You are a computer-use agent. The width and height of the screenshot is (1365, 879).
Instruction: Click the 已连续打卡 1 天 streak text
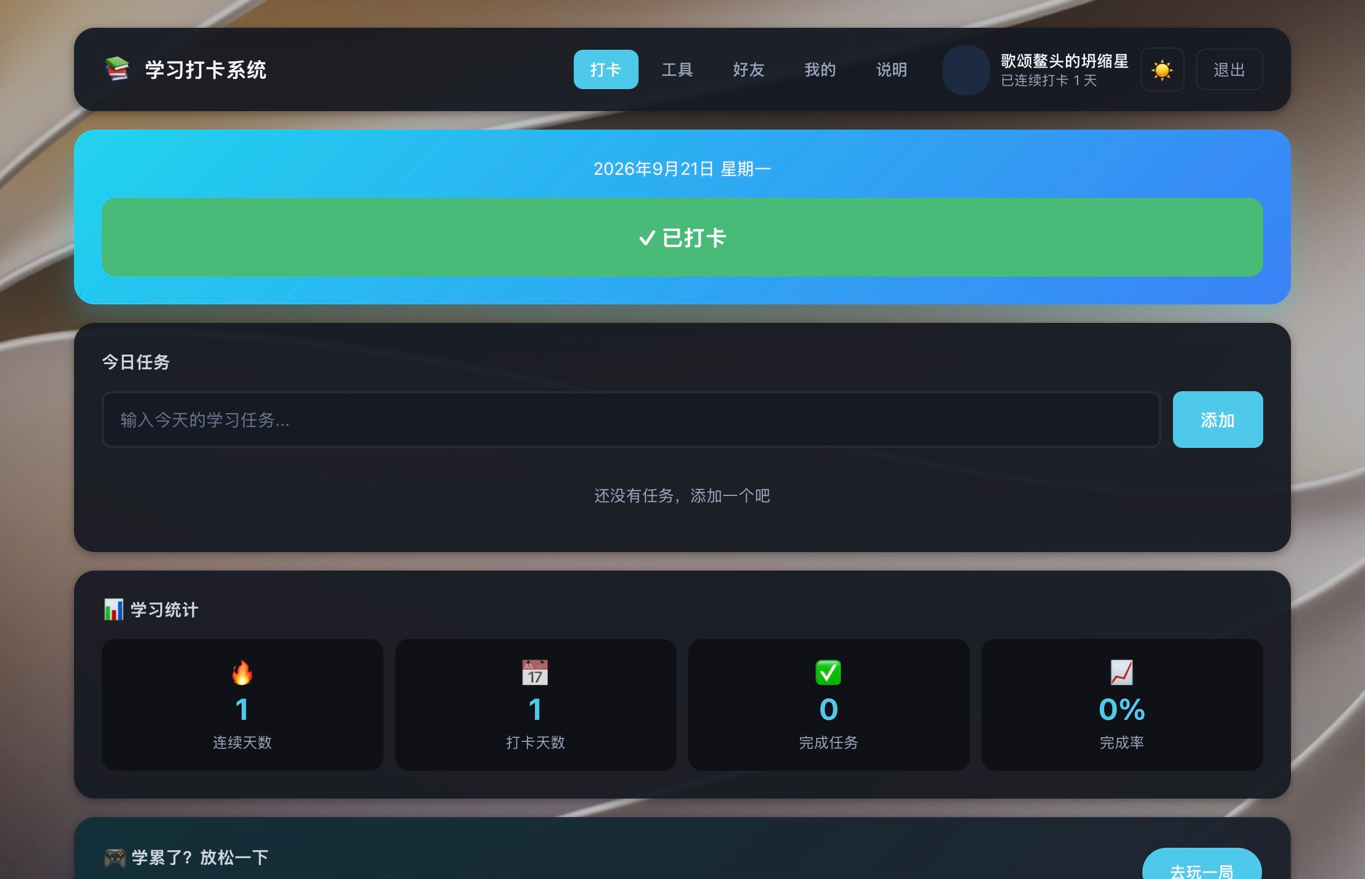point(1049,80)
